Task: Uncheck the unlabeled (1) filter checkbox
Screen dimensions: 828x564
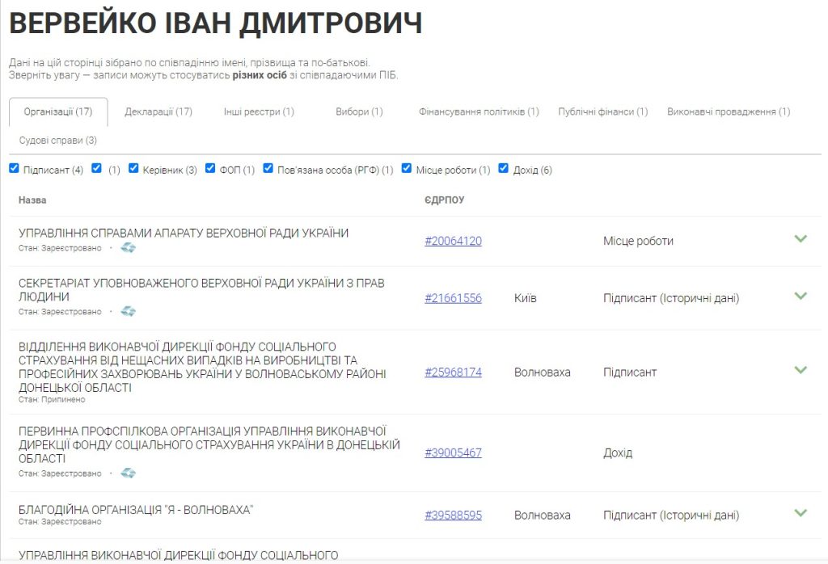Action: [96, 169]
